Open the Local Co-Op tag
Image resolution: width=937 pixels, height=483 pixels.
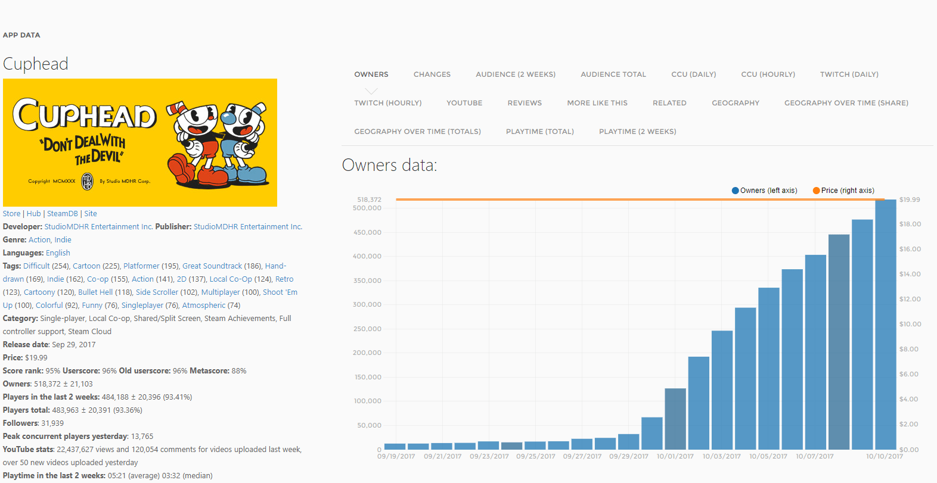pos(231,279)
